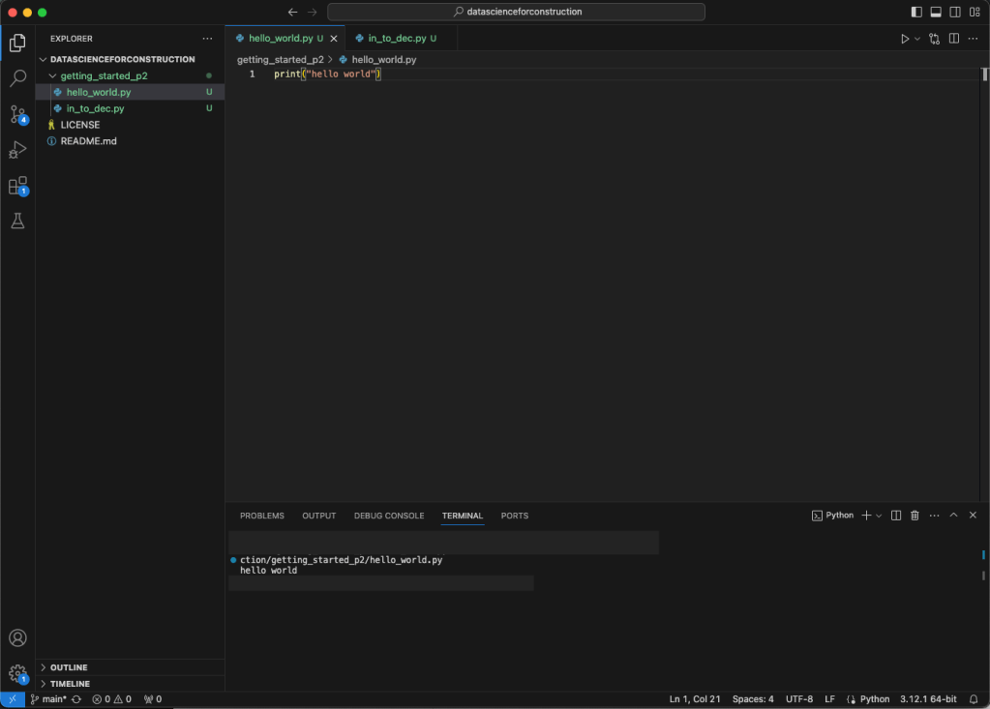Screen dimensions: 990x709
Task: Run the Python file with play button
Action: tap(905, 39)
